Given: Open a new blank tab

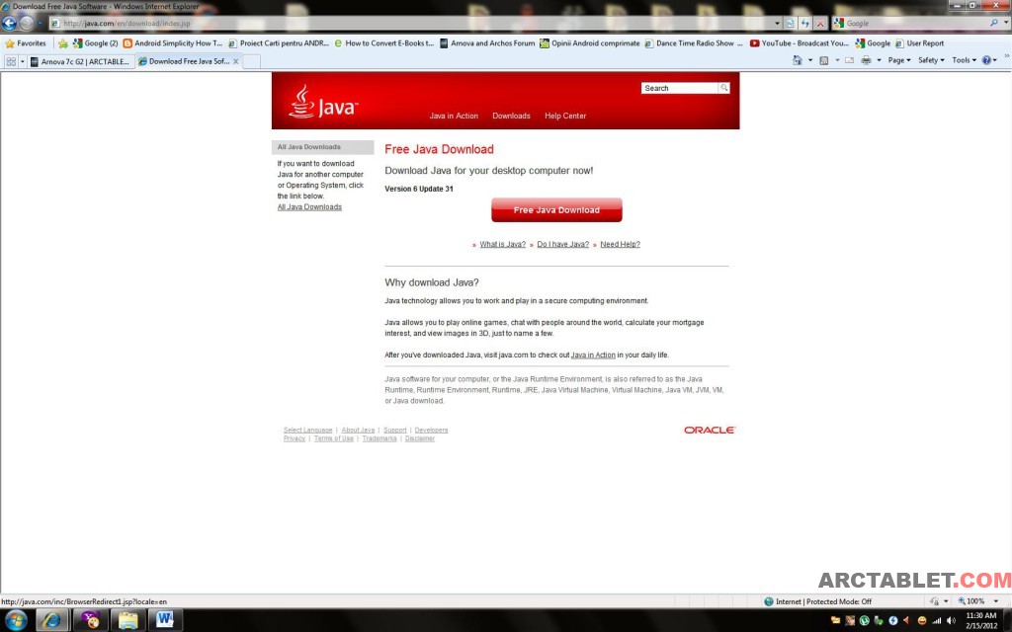Looking at the screenshot, I should pyautogui.click(x=251, y=61).
